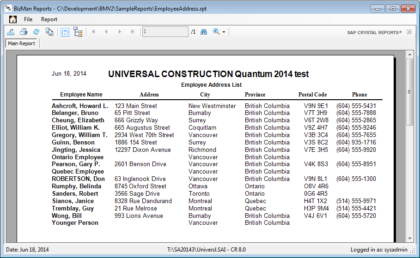Click the status bar Date: Jun 18, 2014
Image resolution: width=420 pixels, height=258 pixels.
[x=27, y=250]
